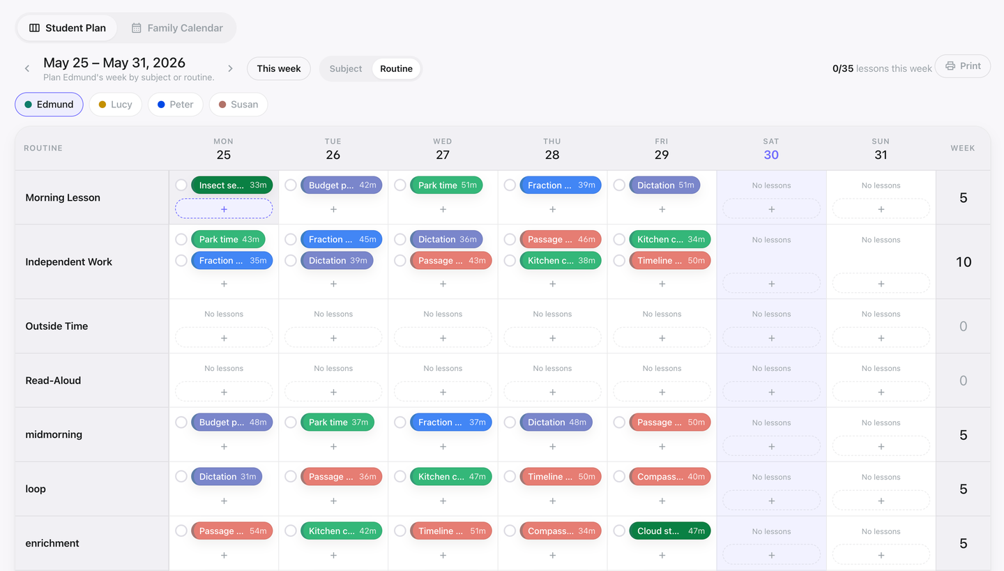Select student Susan
This screenshot has width=1004, height=571.
(x=238, y=105)
